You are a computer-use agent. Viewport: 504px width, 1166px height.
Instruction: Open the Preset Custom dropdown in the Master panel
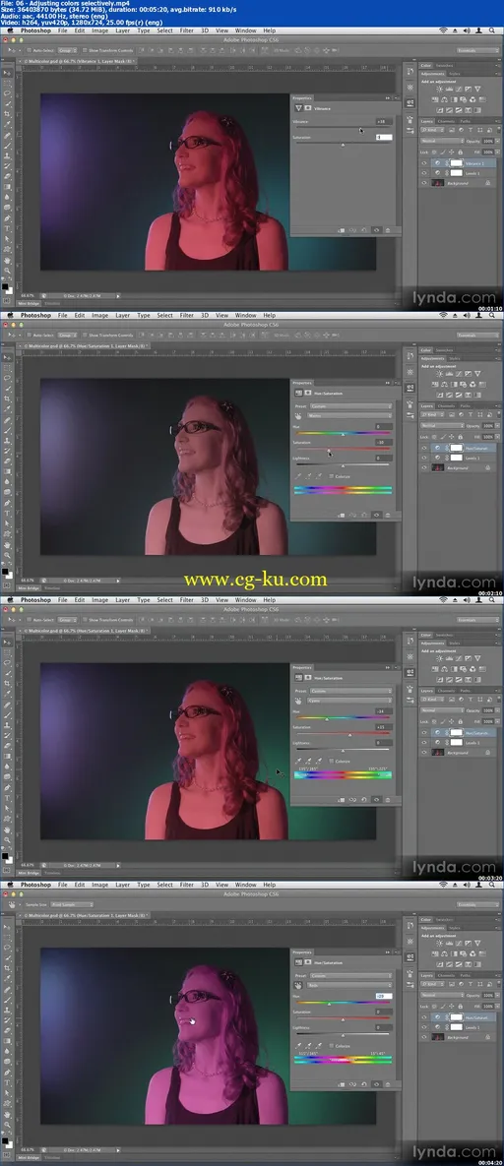(x=350, y=406)
